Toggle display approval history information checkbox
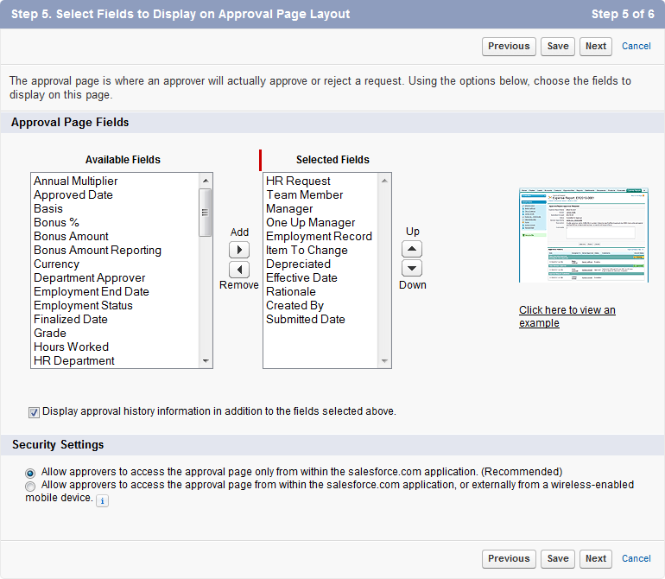Screen dimensions: 665x579 35,412
